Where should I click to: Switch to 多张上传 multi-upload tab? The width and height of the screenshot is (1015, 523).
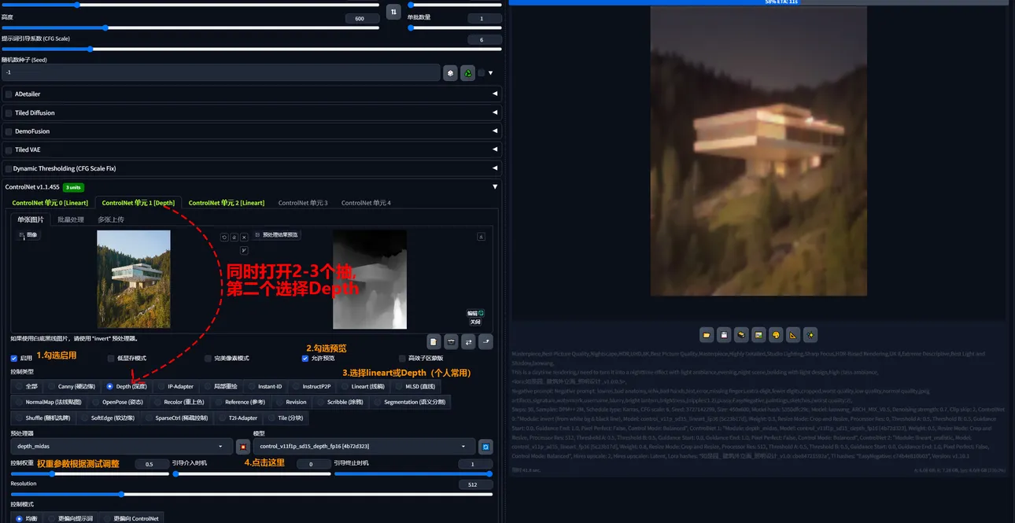110,219
